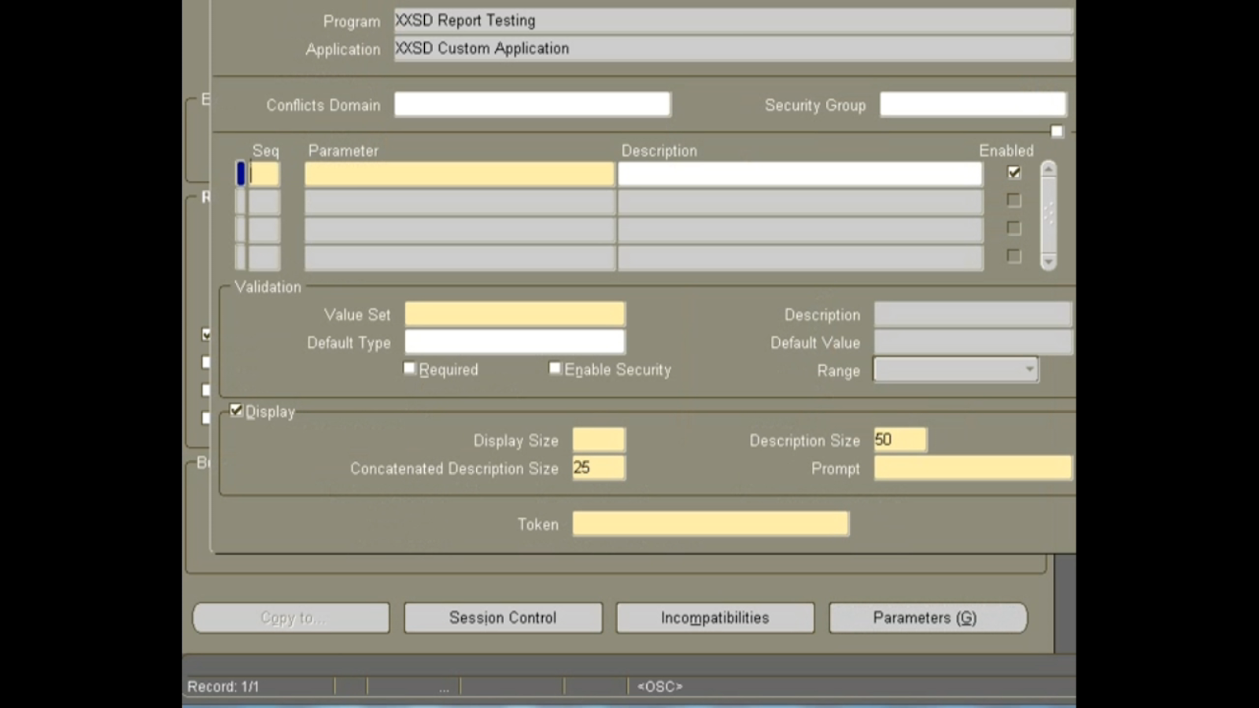Click the Parameters (G) button
The image size is (1259, 708).
point(928,618)
